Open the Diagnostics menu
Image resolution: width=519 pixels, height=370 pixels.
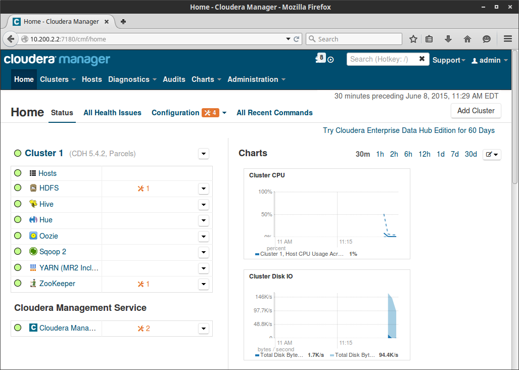pyautogui.click(x=132, y=79)
